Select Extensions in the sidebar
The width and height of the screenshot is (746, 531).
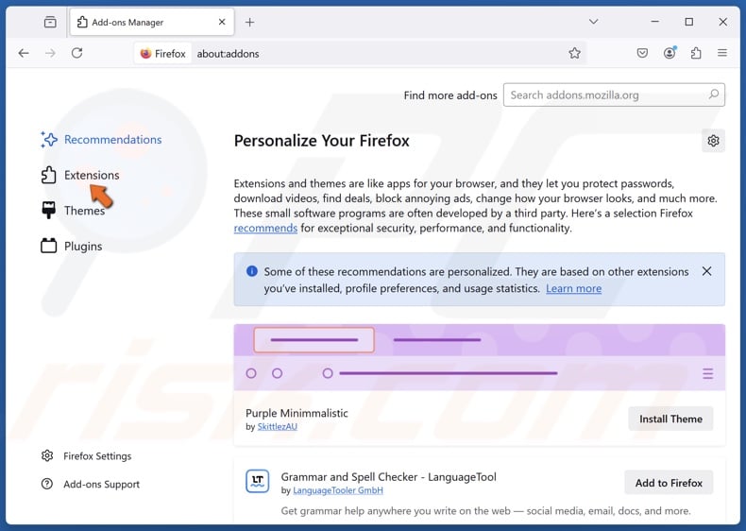click(x=80, y=175)
